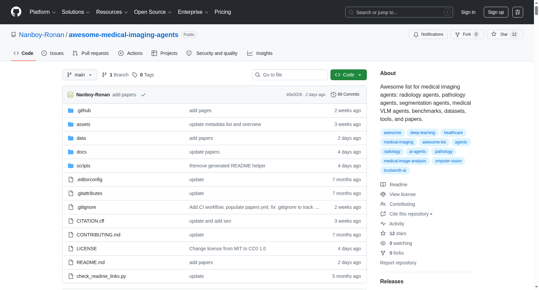
Task: Click the Sign up button
Action: (x=496, y=12)
